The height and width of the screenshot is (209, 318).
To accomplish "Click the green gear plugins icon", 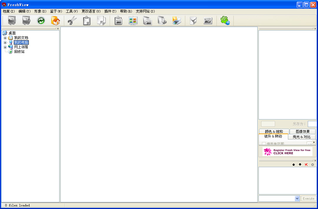I will coord(225,21).
